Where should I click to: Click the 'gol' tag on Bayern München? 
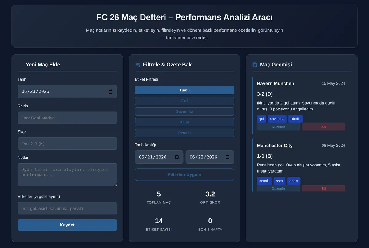tap(262, 119)
